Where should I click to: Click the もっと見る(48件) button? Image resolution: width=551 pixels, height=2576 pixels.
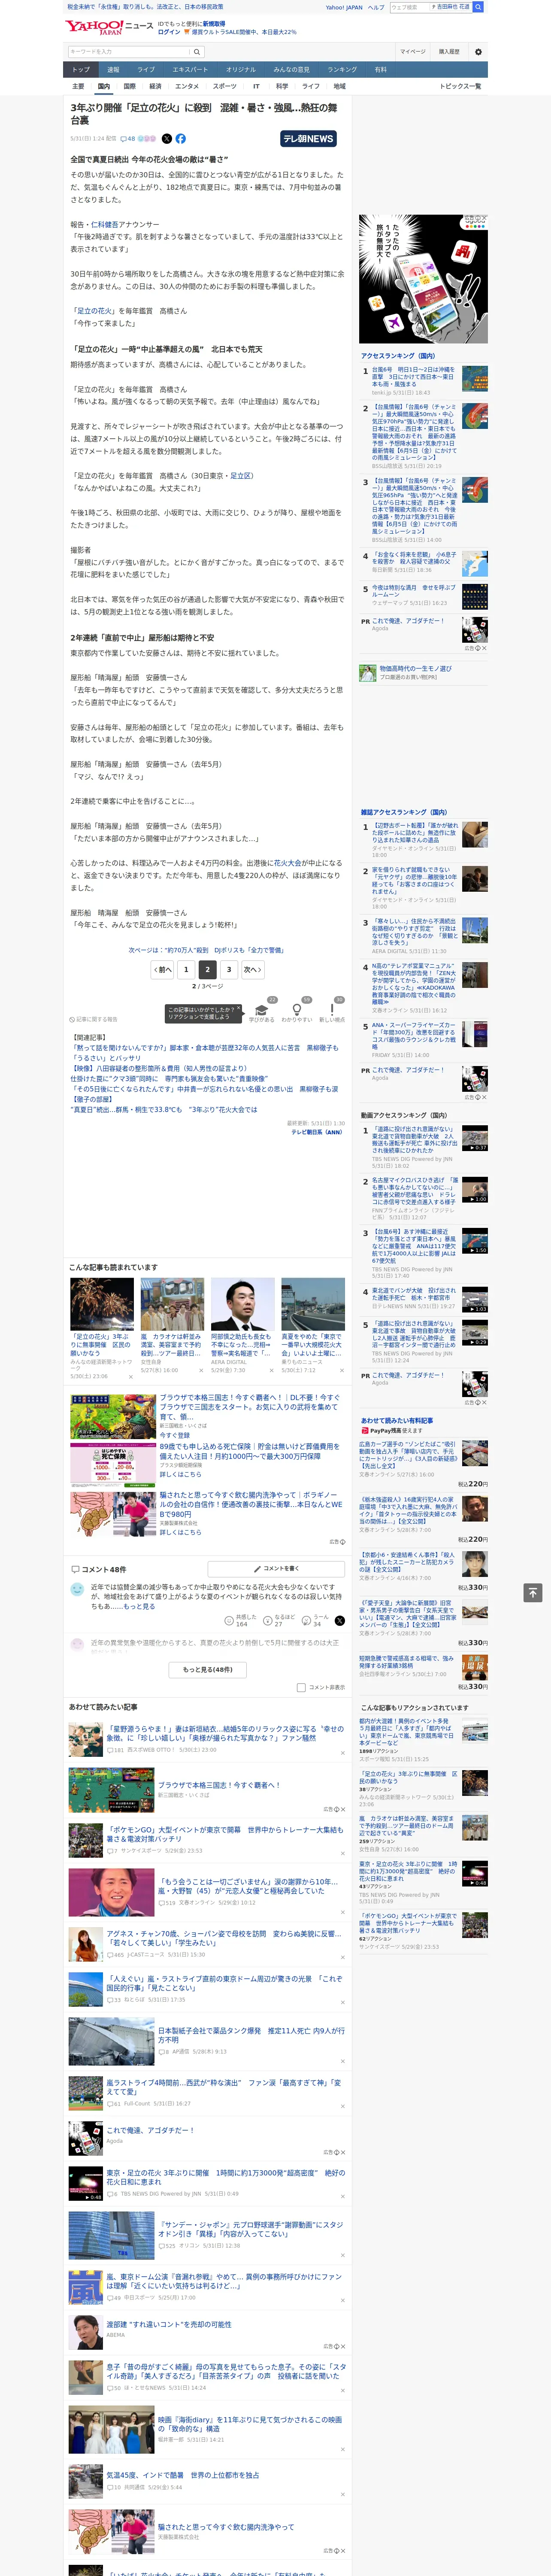tap(207, 1670)
